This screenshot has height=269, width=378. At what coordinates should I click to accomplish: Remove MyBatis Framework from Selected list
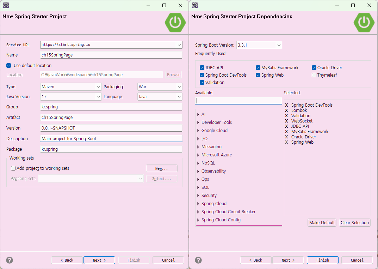pos(286,132)
